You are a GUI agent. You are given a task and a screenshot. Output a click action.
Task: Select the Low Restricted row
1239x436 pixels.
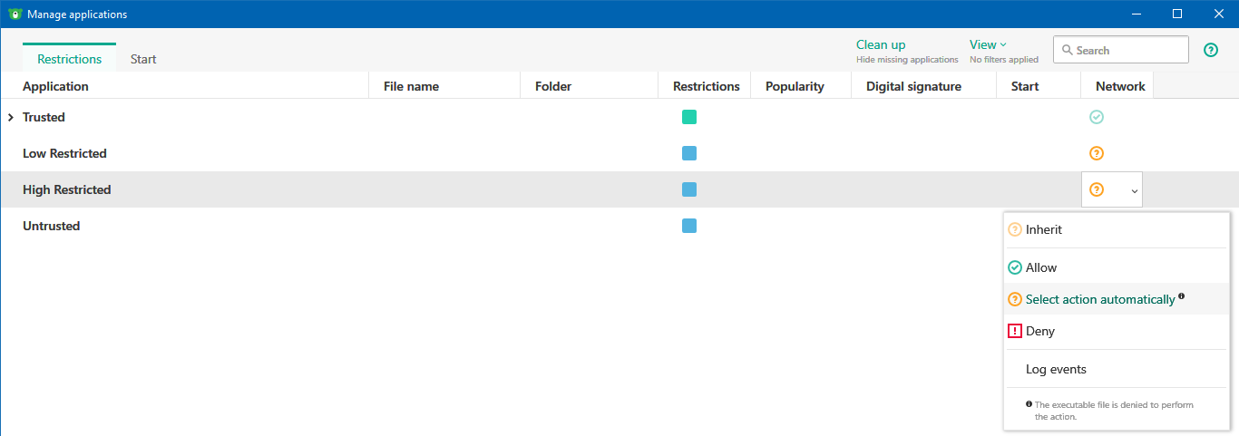pyautogui.click(x=619, y=153)
